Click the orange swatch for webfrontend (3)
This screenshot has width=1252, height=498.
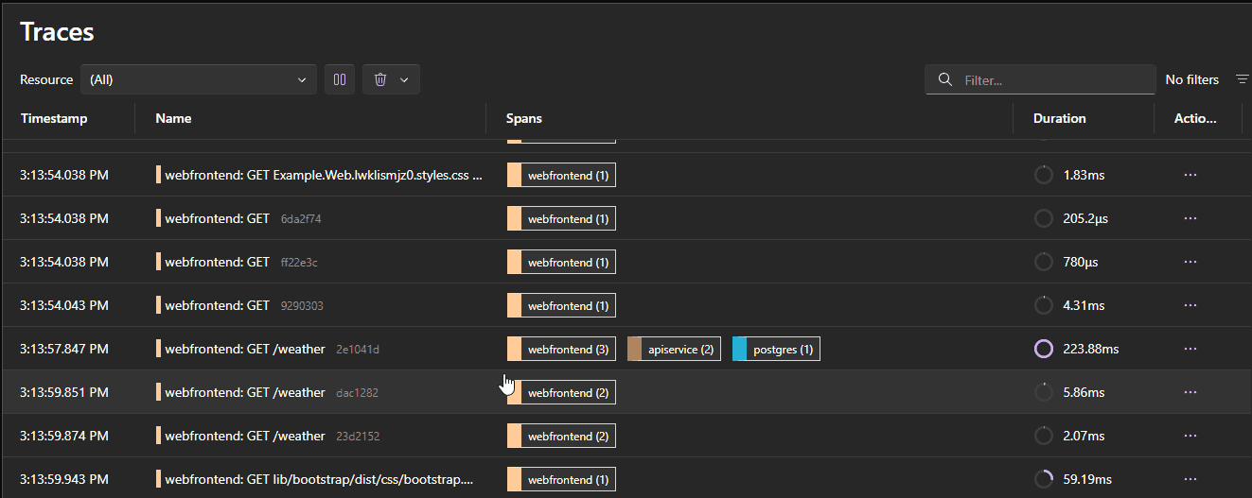pyautogui.click(x=514, y=349)
